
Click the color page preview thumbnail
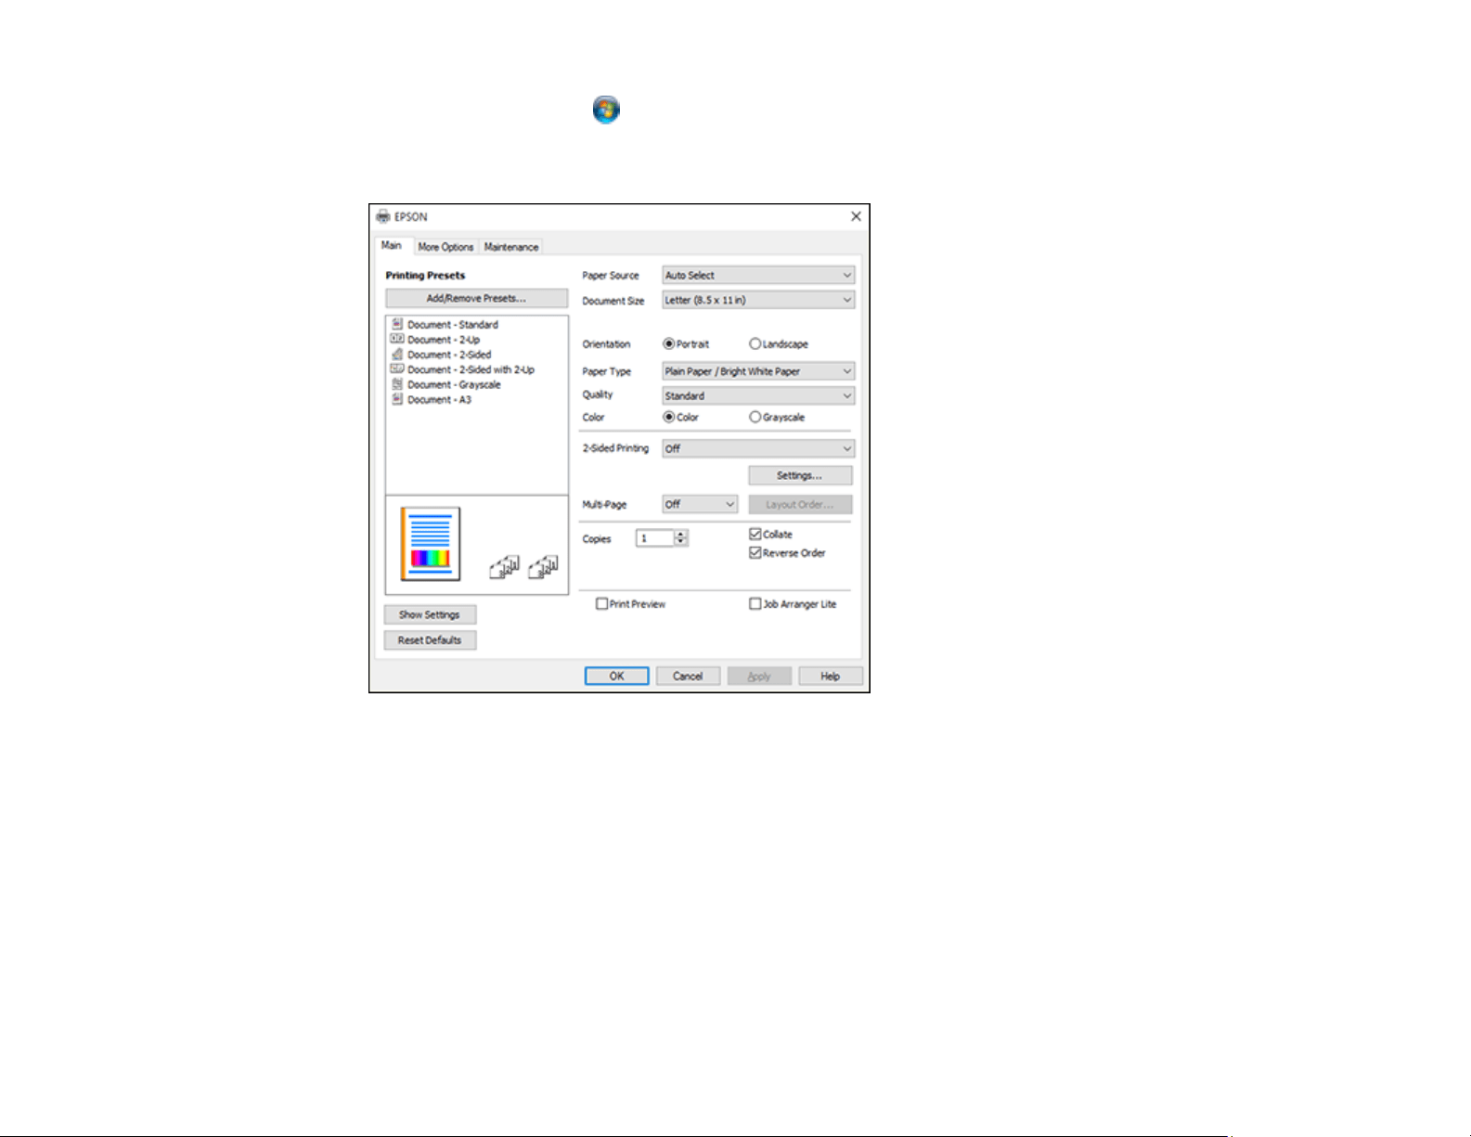pyautogui.click(x=431, y=544)
